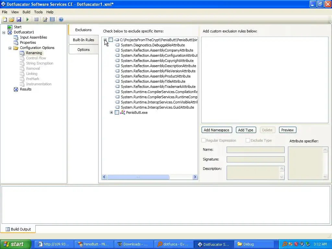The image size is (332, 249).
Task: Select System.Runtime.InteropServices.GuidAttribute item
Action: tap(157, 107)
